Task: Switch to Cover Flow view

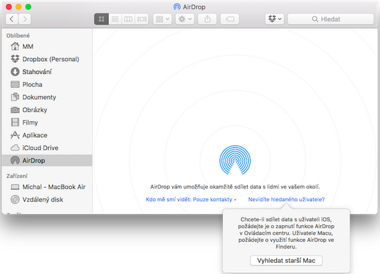Action: point(142,19)
